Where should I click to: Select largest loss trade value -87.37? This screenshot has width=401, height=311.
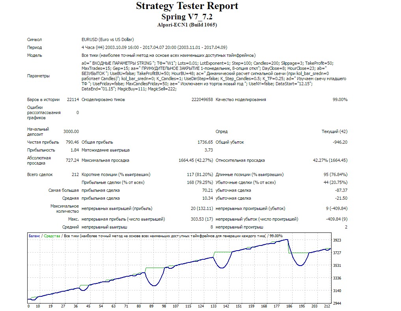click(341, 191)
